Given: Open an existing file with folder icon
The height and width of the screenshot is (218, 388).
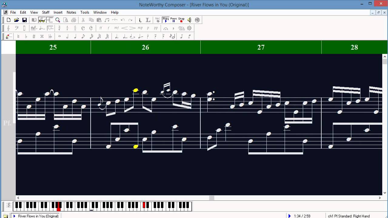Looking at the screenshot, I should click(x=17, y=20).
